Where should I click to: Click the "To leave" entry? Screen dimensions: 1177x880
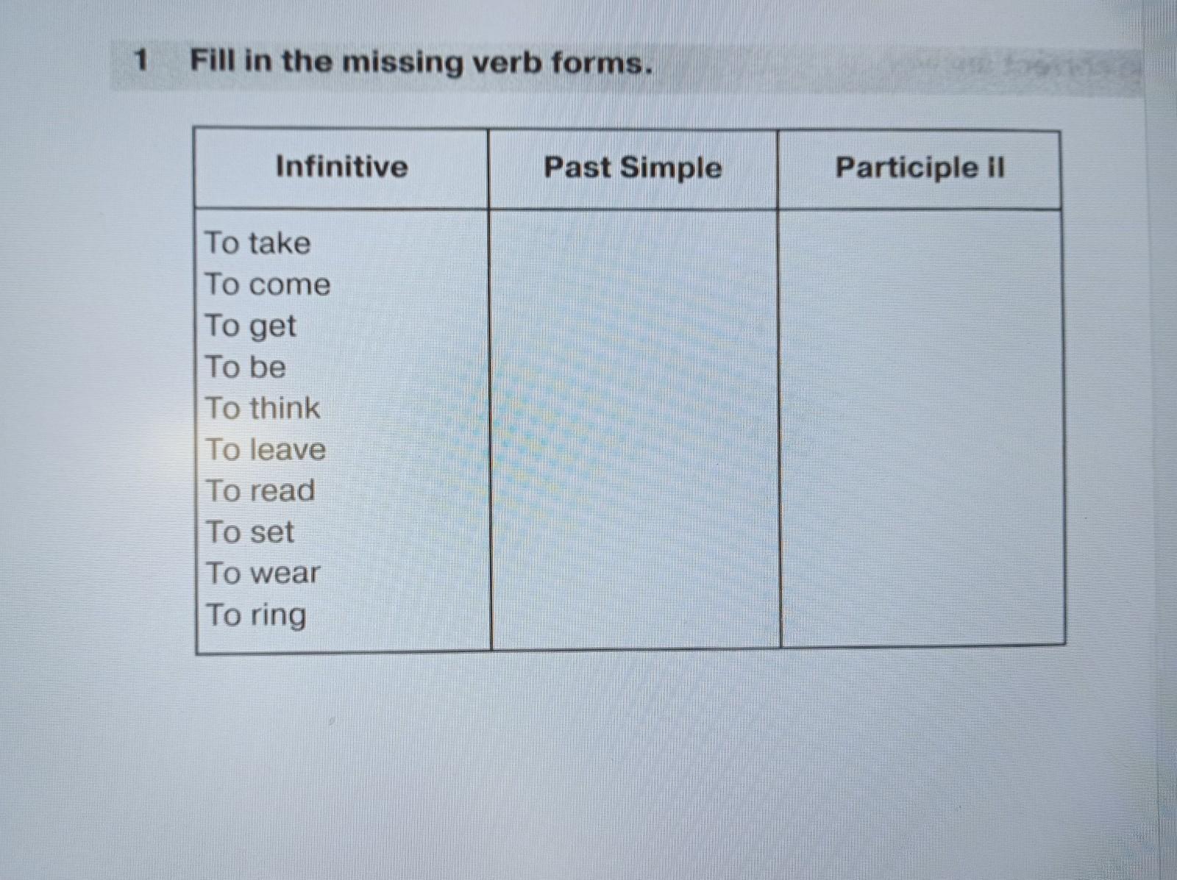tap(266, 449)
